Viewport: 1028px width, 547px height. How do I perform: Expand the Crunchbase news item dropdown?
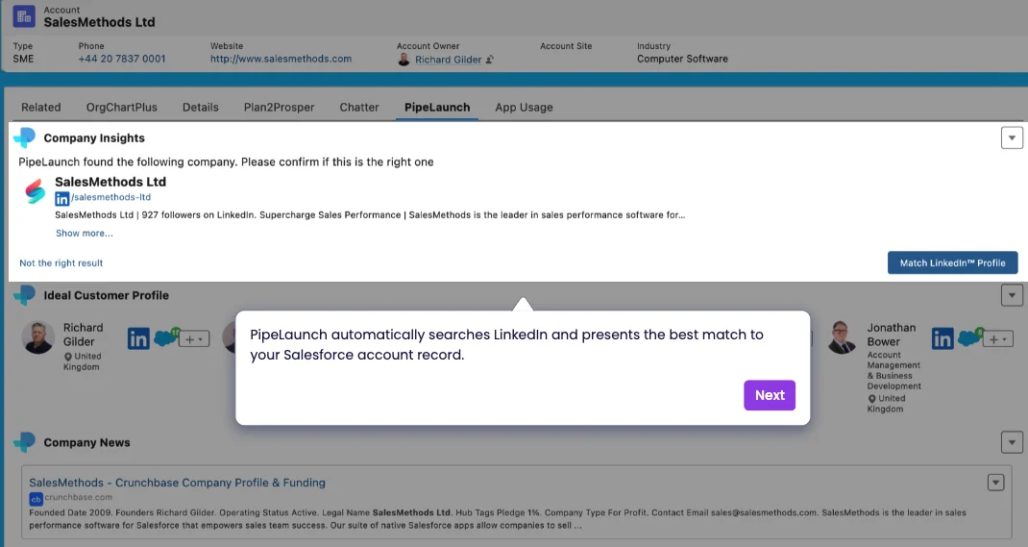(996, 483)
